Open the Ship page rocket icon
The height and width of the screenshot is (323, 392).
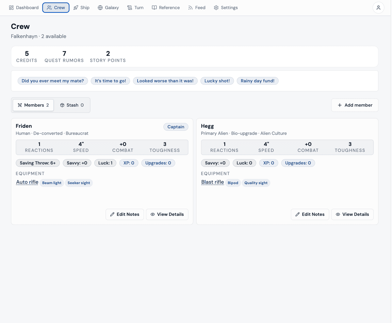point(76,8)
